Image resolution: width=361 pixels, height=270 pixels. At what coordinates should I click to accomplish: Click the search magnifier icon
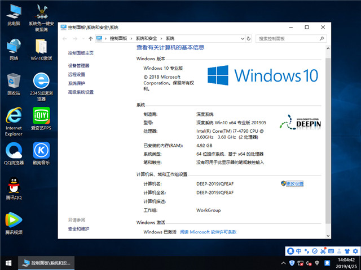pos(322,39)
